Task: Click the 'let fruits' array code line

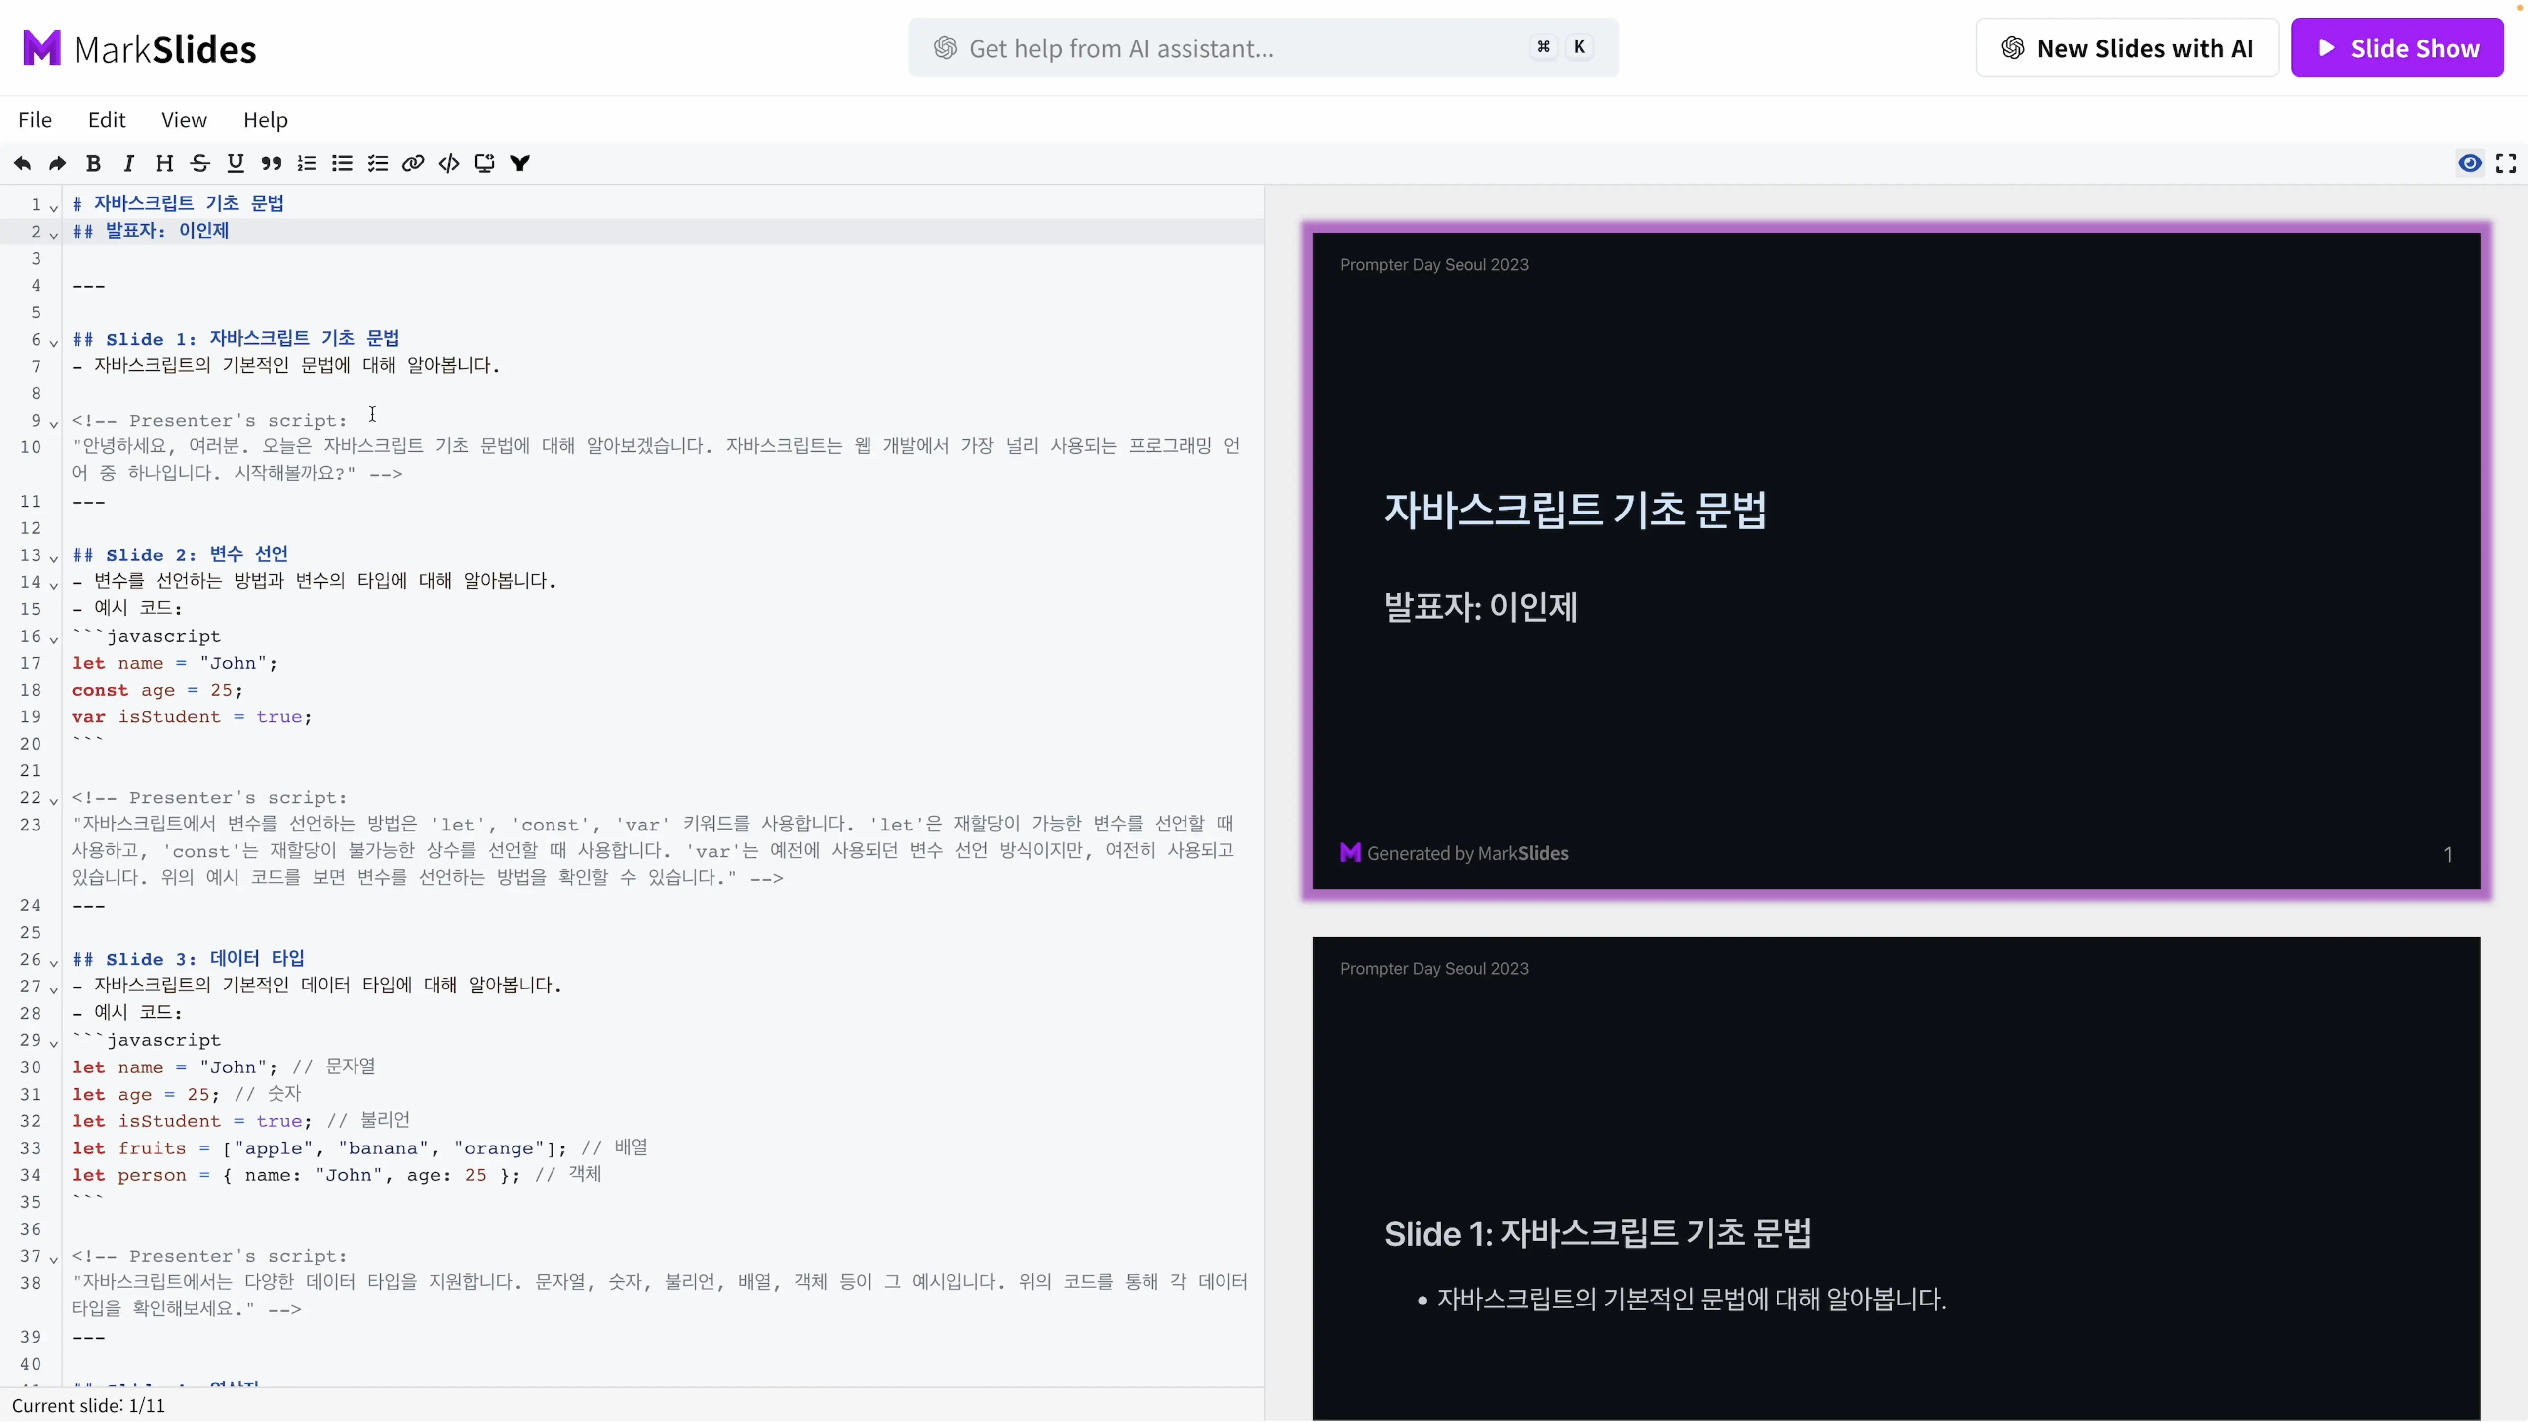Action: pyautogui.click(x=359, y=1147)
